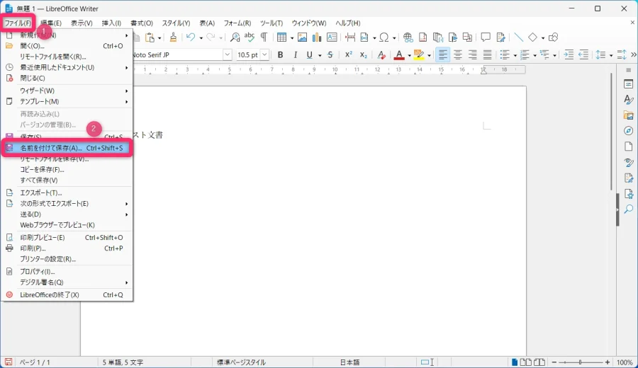638x368 pixels.
Task: Click the insert image toolbar icon
Action: tap(303, 38)
